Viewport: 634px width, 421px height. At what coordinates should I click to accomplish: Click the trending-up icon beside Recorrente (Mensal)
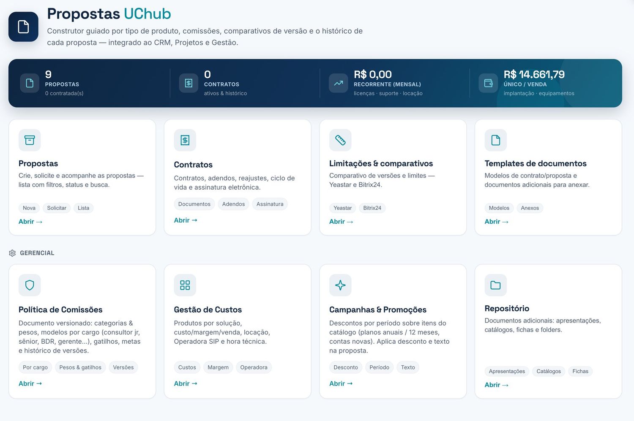tap(339, 83)
